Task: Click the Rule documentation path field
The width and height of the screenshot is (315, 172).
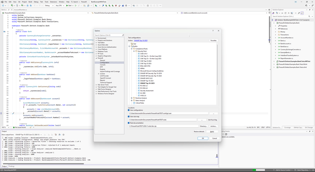Action: [164, 126]
